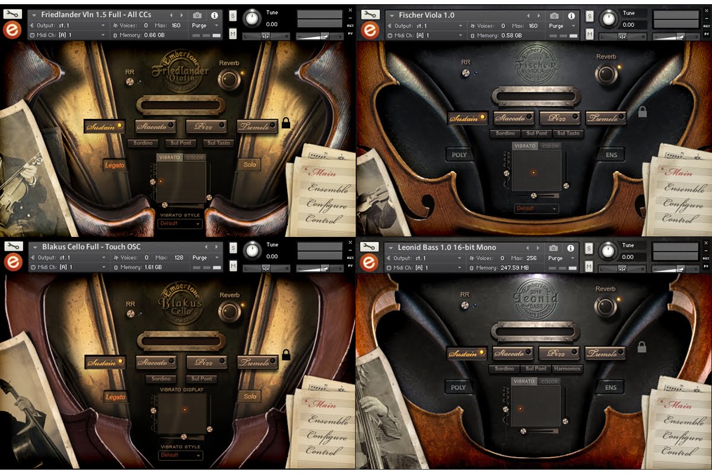712x475 pixels.
Task: Show info for Friedlander Violin instrument
Action: pos(214,15)
